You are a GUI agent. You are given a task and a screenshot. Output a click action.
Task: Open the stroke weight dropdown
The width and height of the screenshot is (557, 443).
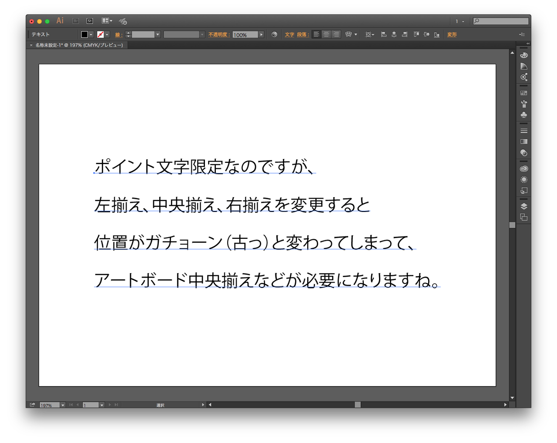158,34
